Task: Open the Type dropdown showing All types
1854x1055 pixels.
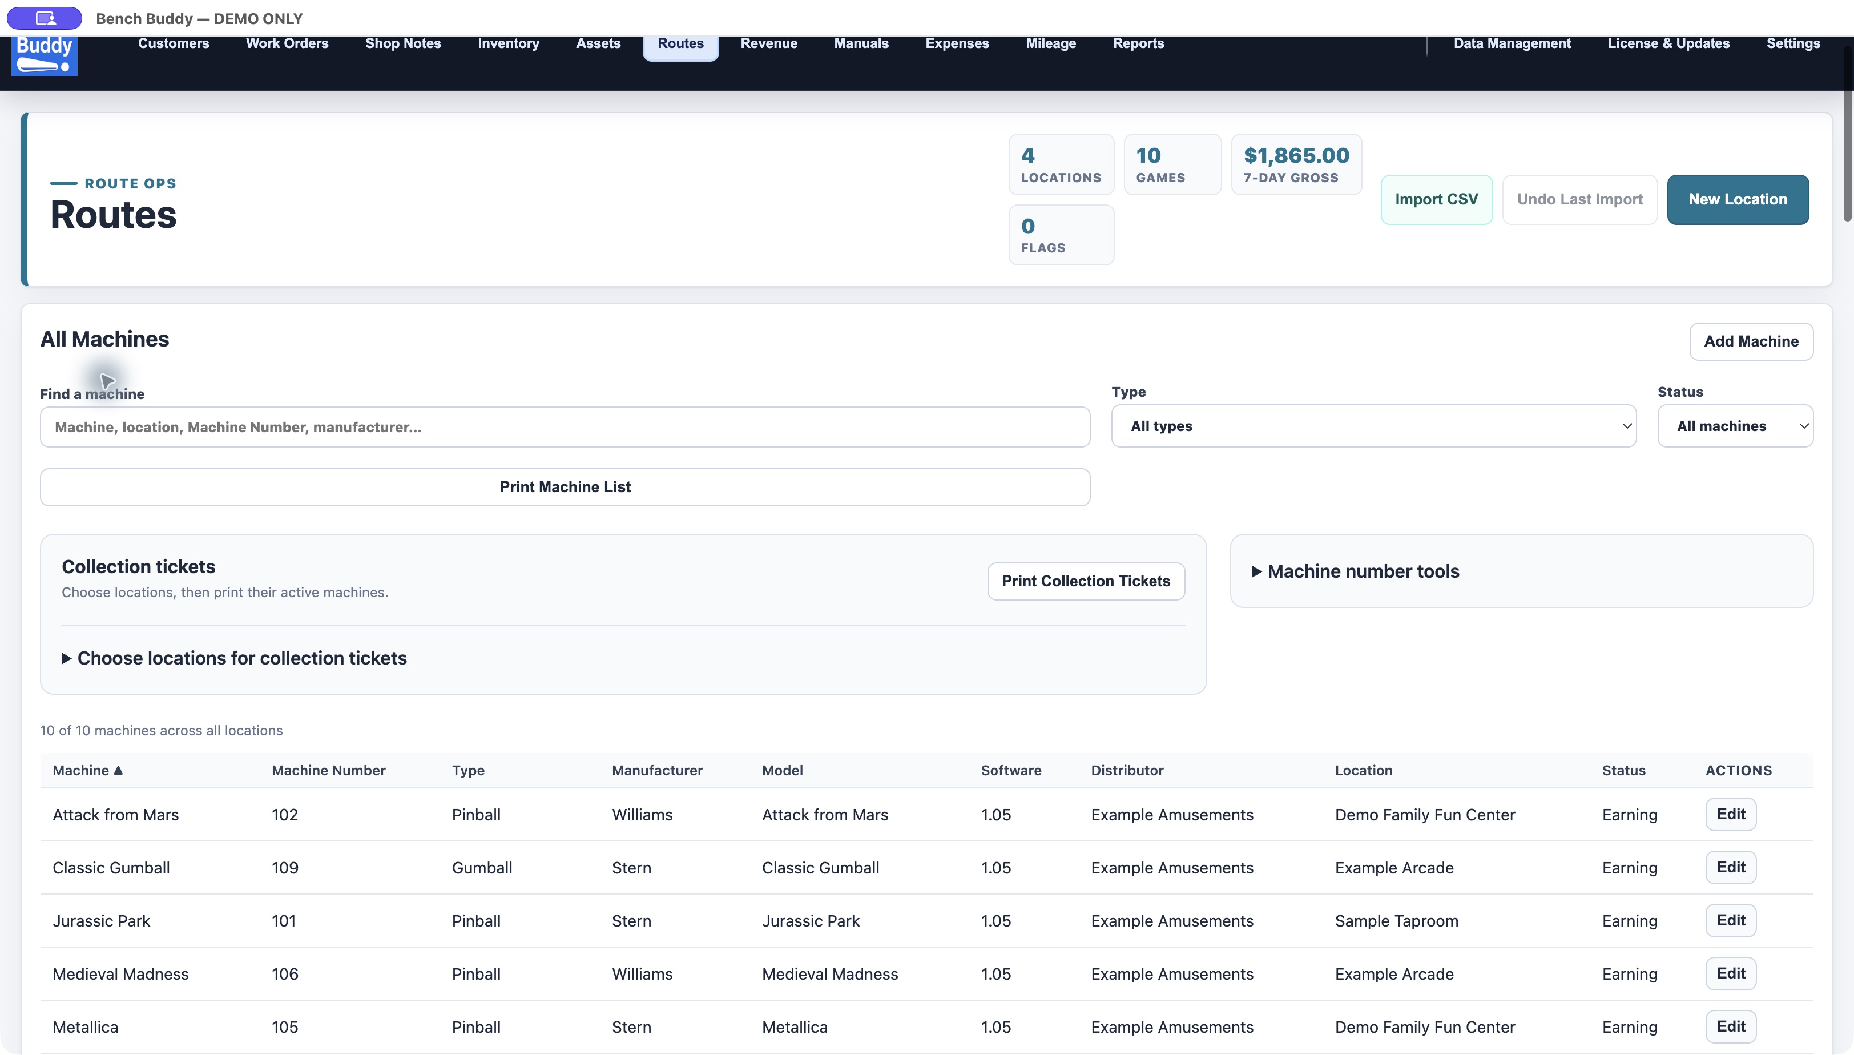Action: (x=1373, y=426)
